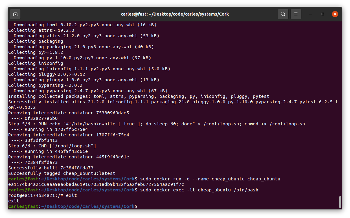Maximize the terminal window
This screenshot has width=350, height=218.
323,14
